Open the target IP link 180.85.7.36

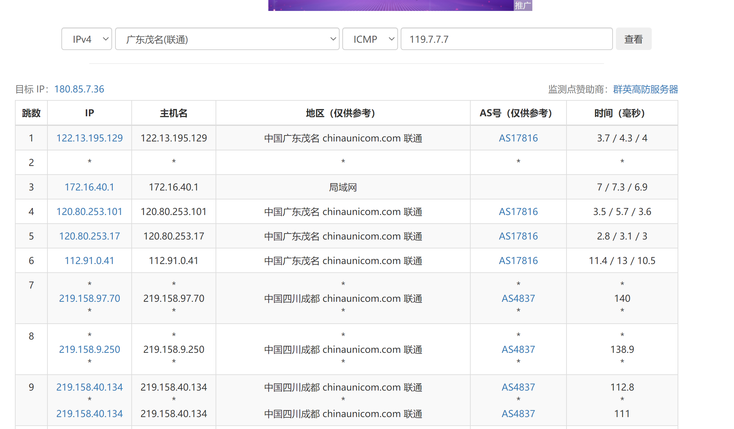79,89
